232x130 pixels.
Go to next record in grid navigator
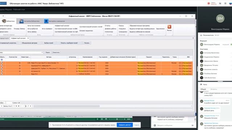[14, 106]
